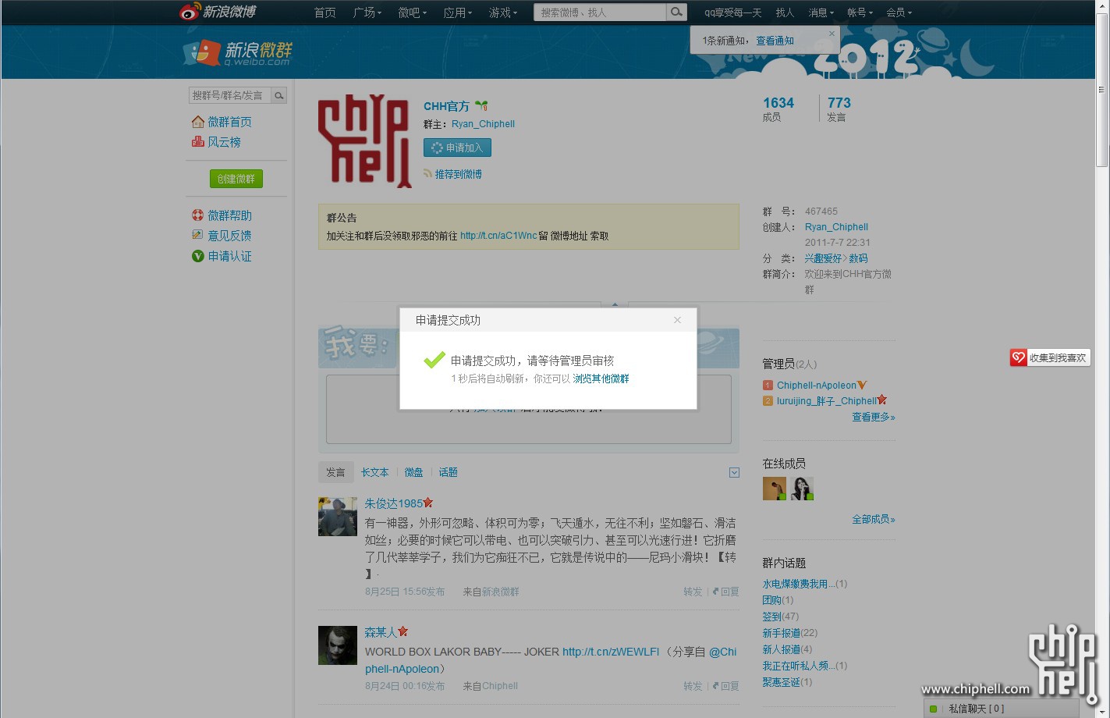1110x718 pixels.
Task: Click the top 搜索微博、找人 search field
Action: (x=600, y=12)
